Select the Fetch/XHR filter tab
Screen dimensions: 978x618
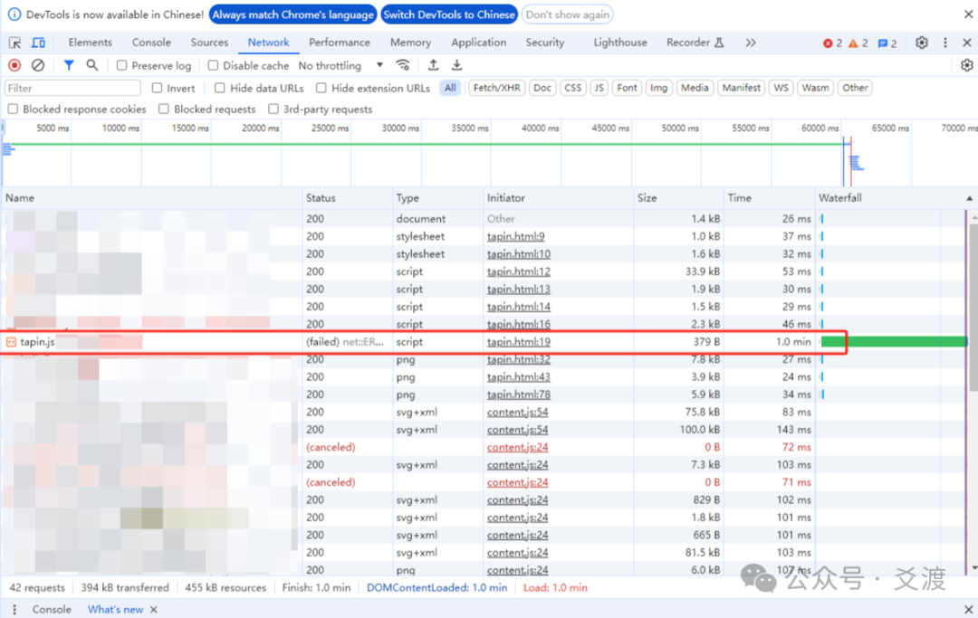coord(496,87)
